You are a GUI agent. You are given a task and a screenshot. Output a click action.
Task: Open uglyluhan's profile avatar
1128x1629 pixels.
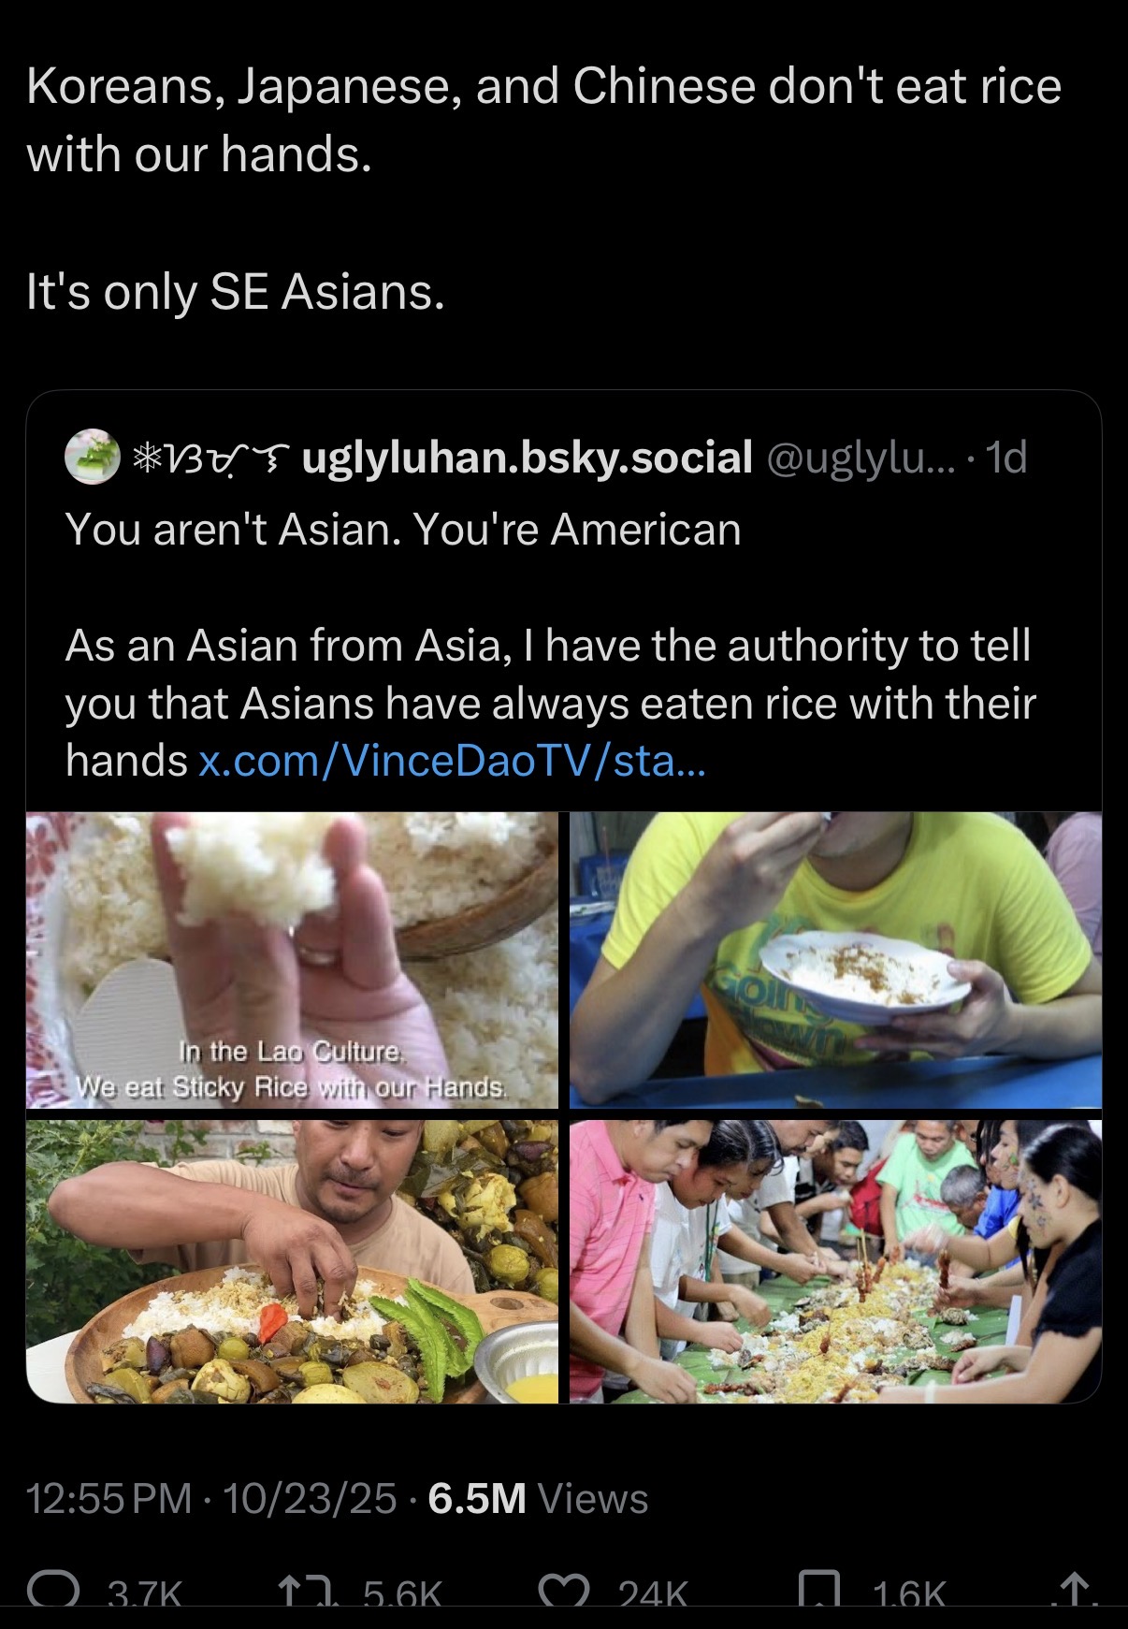point(92,457)
